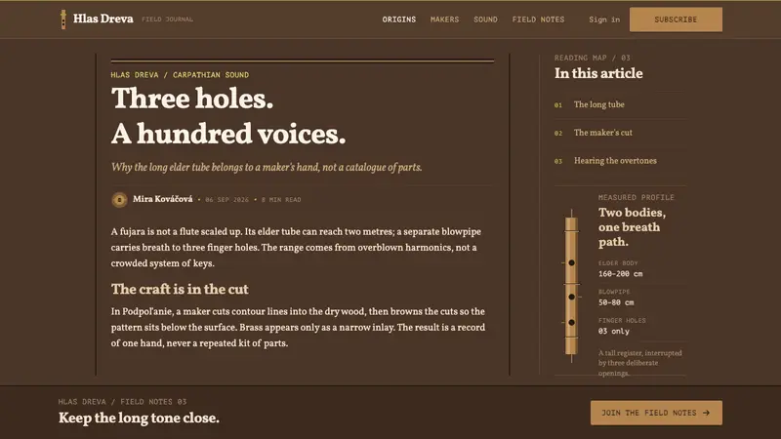This screenshot has width=781, height=439.
Task: Jump to 'The long tube' section
Action: coord(598,104)
